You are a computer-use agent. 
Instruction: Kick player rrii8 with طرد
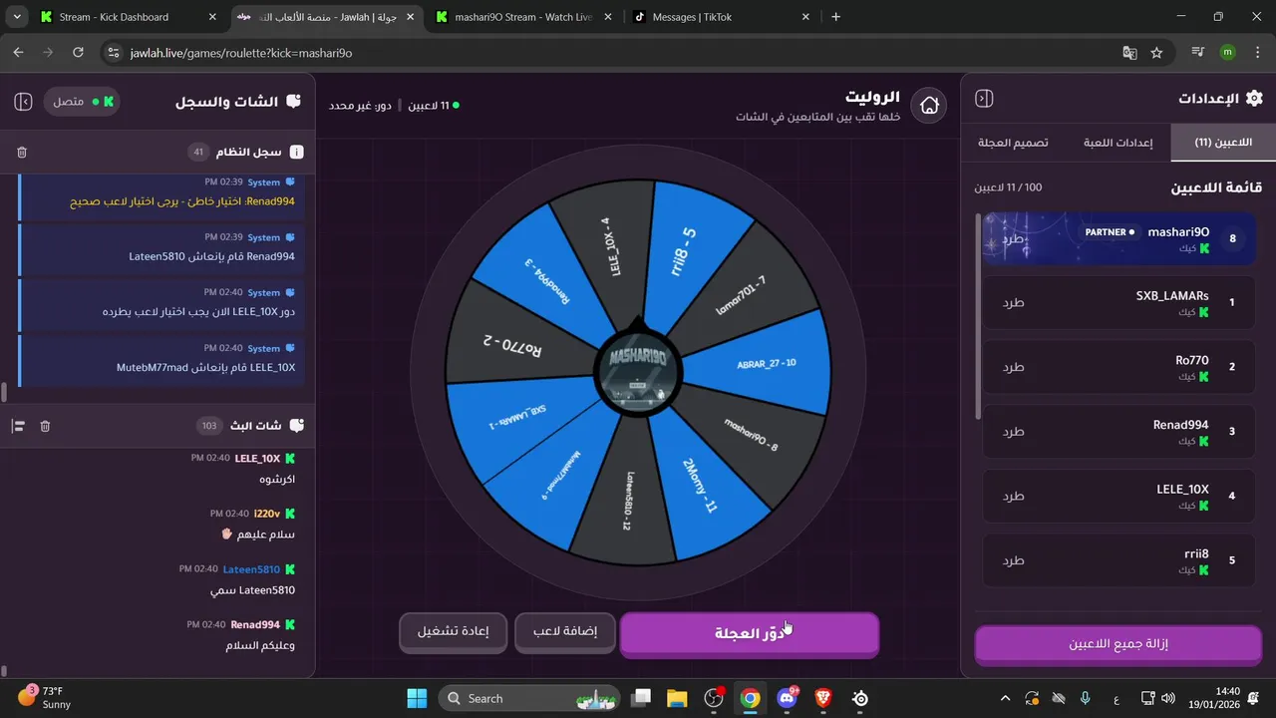pyautogui.click(x=1013, y=560)
